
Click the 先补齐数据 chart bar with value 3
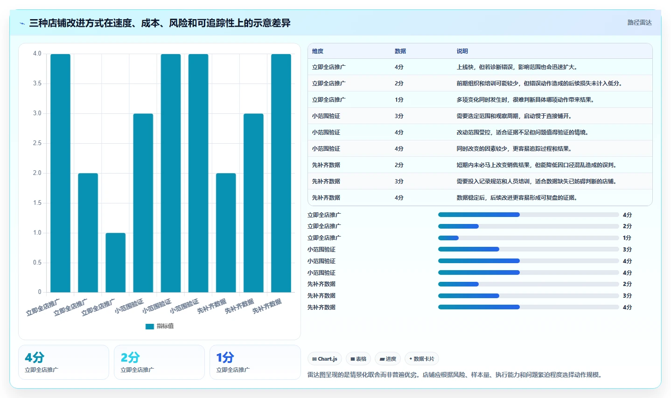point(253,203)
